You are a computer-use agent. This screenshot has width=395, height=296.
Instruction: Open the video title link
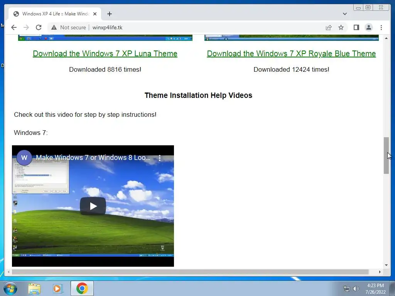[x=93, y=158]
